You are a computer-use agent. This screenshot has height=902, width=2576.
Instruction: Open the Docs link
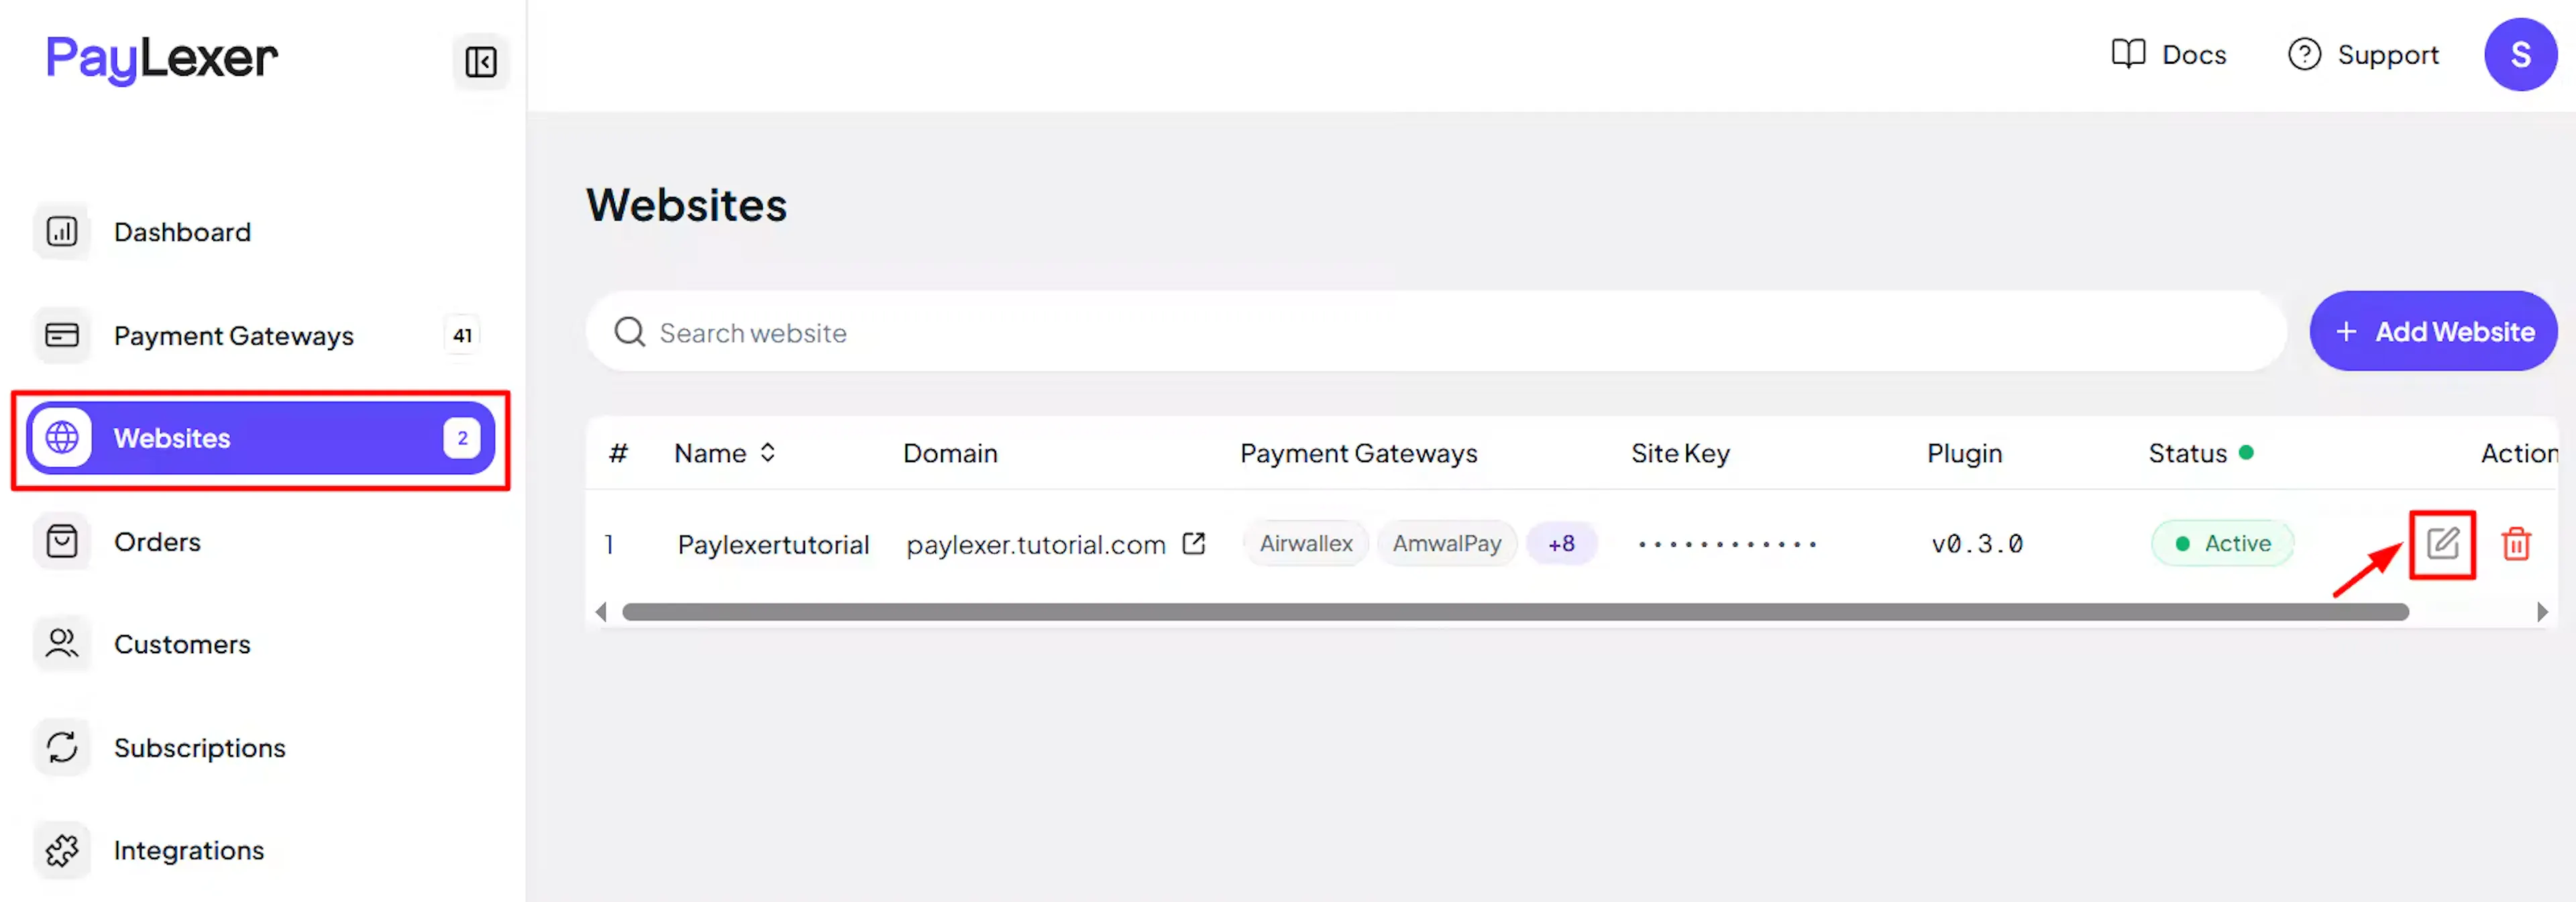(x=2168, y=54)
